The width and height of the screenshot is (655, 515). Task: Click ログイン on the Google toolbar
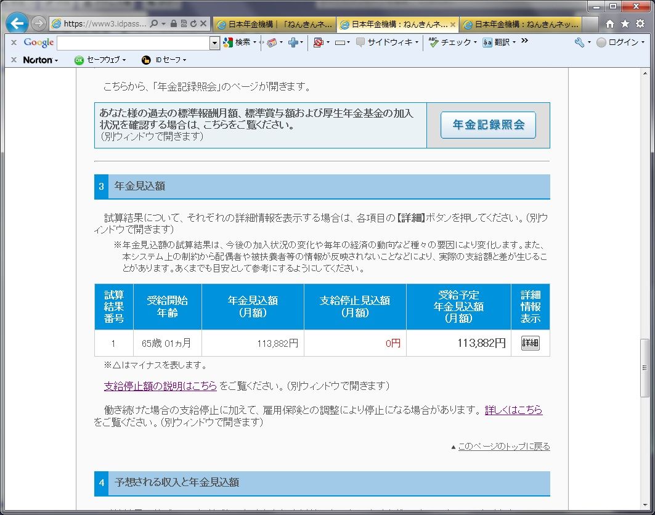617,42
